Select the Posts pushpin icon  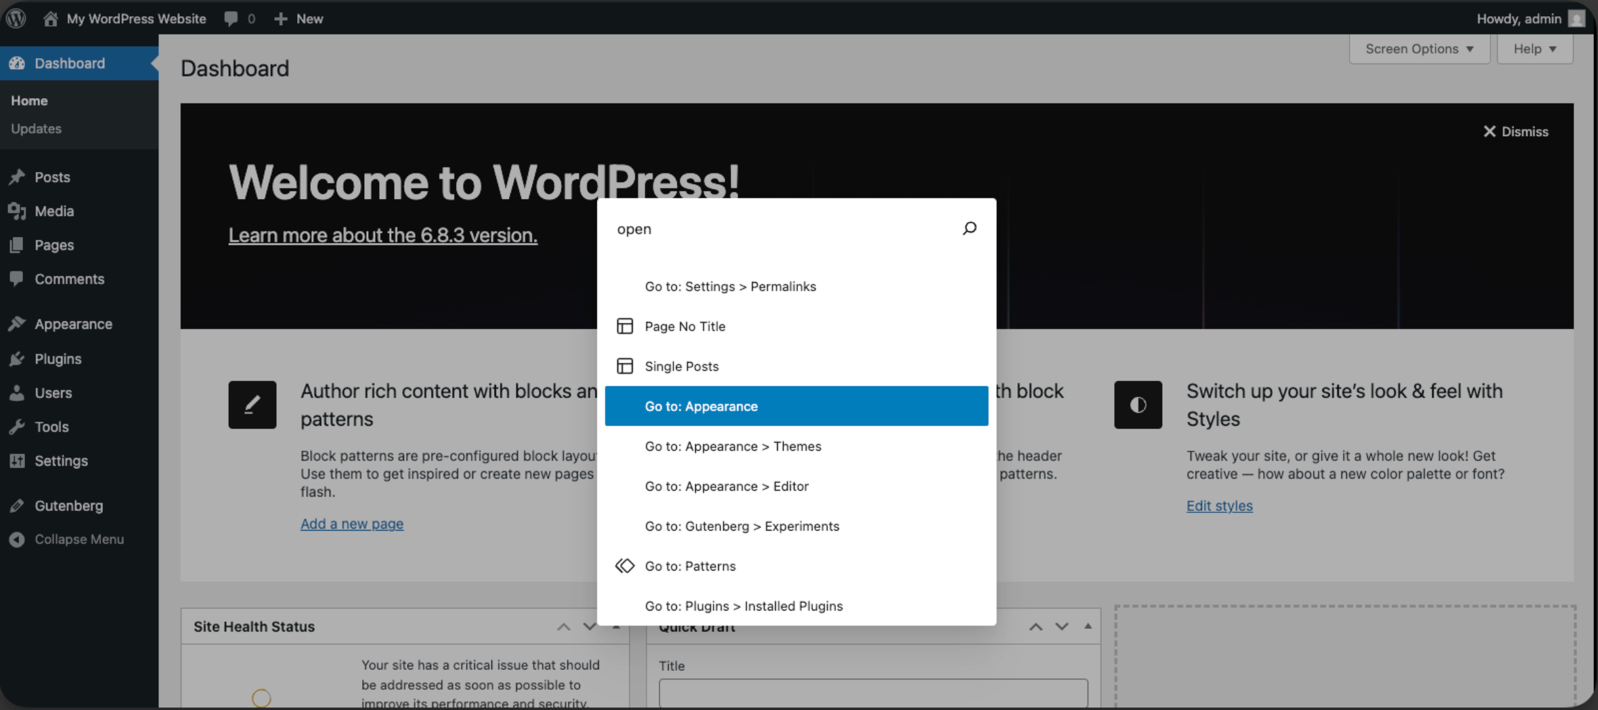coord(18,177)
